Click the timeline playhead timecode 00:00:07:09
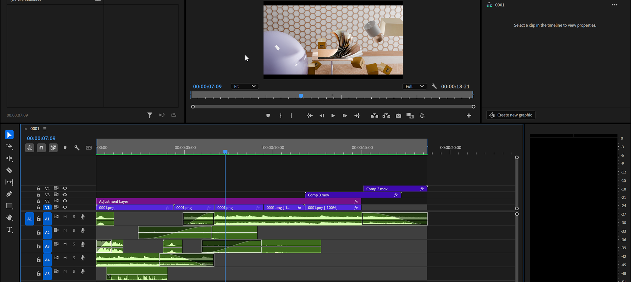631x282 pixels. click(41, 138)
